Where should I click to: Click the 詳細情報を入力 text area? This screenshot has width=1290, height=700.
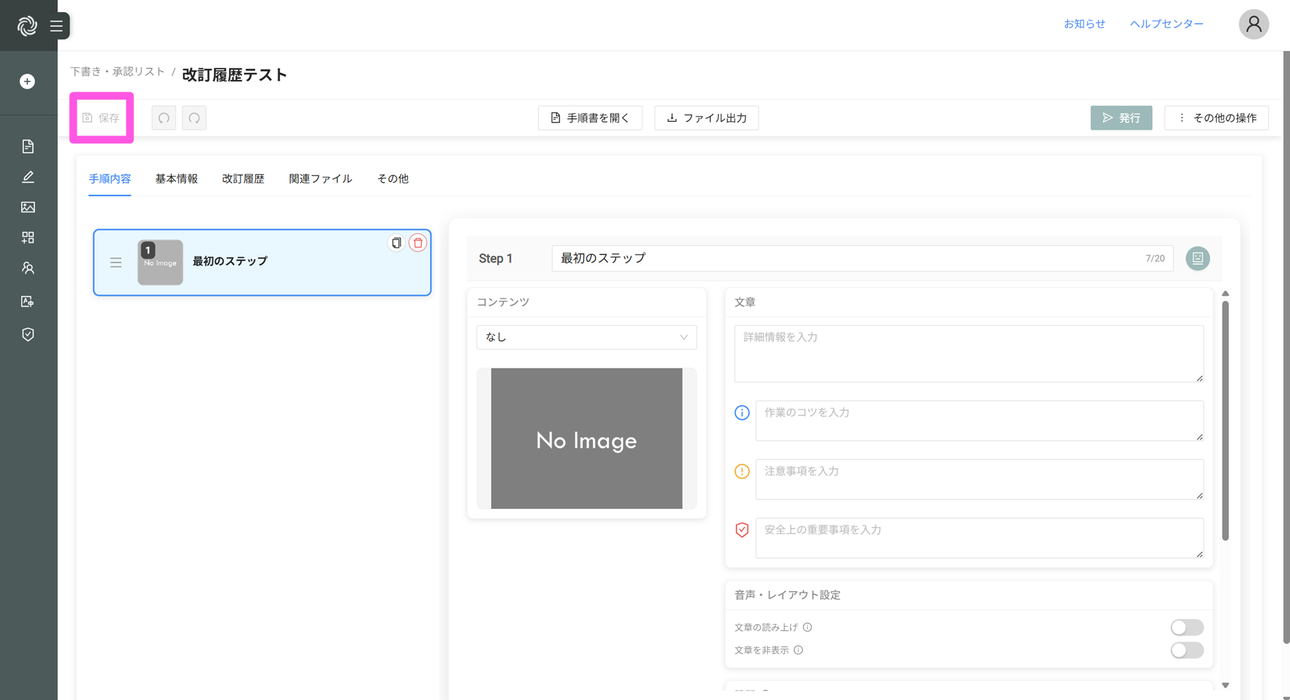point(967,353)
